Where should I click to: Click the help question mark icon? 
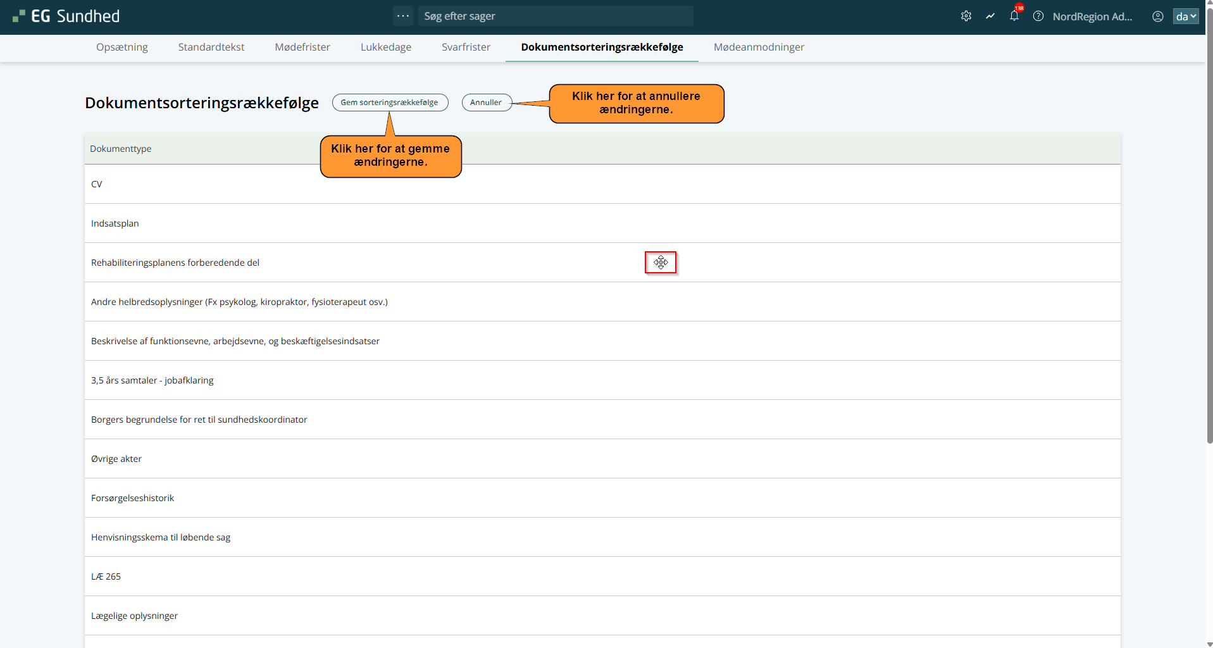point(1038,16)
